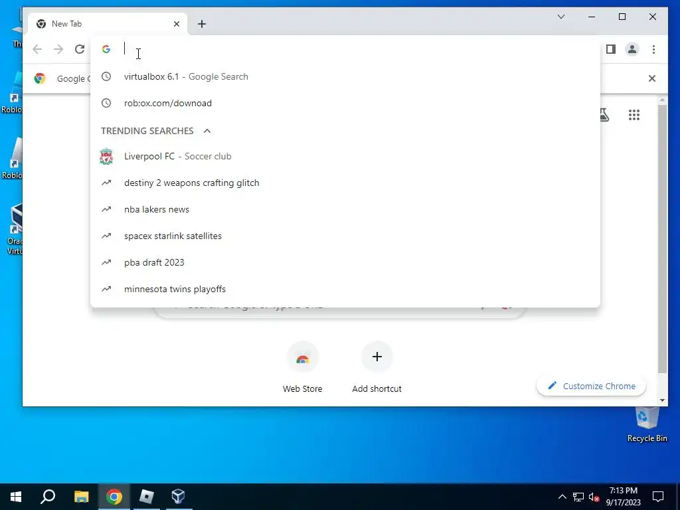Choose the pba draft 2023 suggestion
Viewport: 680px width, 510px height.
click(345, 262)
